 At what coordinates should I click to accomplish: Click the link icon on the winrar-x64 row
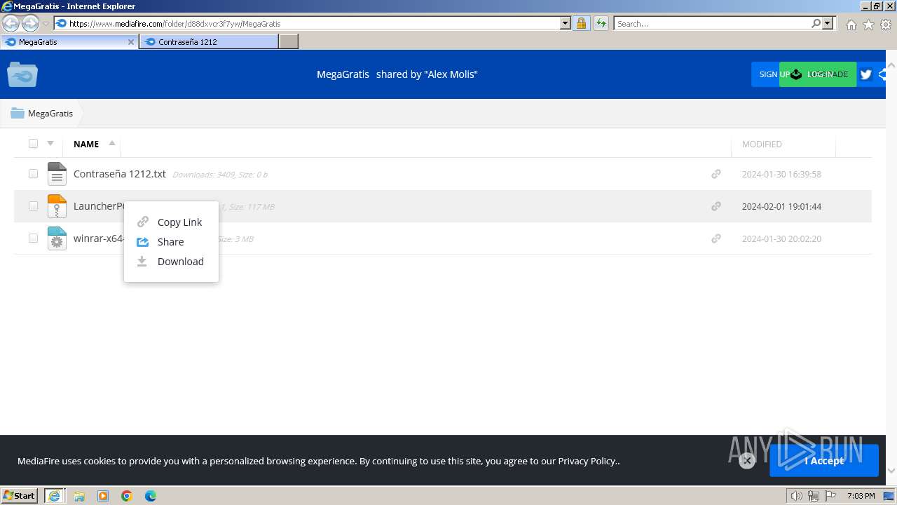716,238
